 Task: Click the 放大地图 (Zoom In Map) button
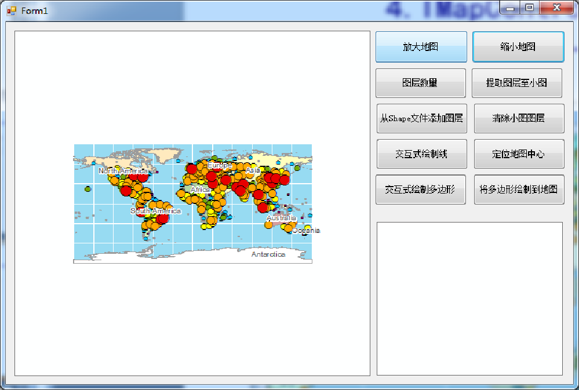[421, 46]
